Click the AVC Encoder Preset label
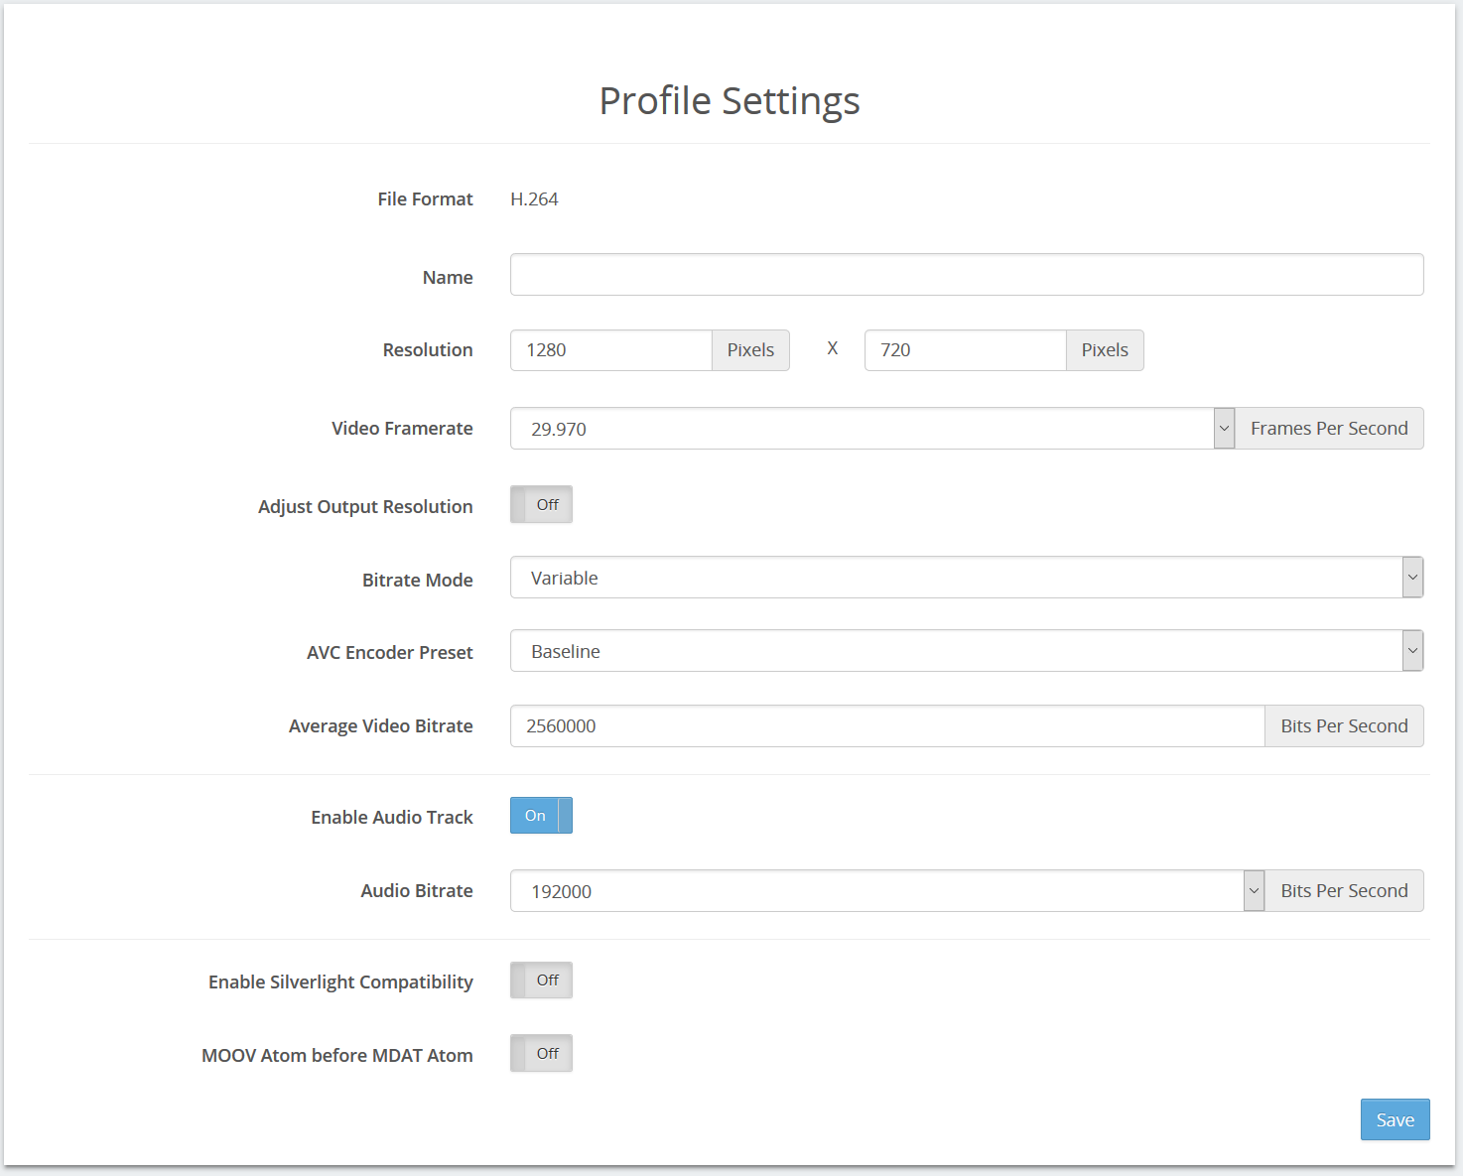Image resolution: width=1463 pixels, height=1176 pixels. coord(389,653)
